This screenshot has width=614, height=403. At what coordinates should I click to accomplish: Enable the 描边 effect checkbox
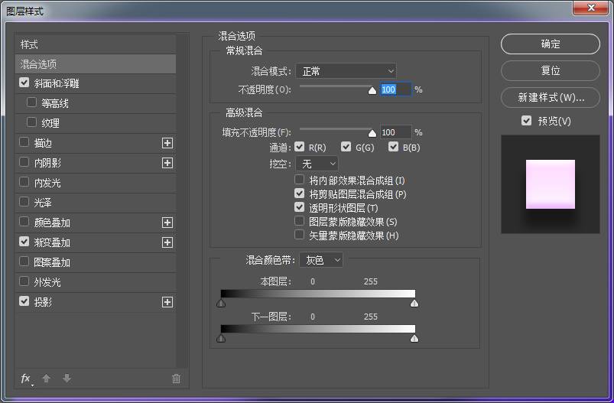24,142
